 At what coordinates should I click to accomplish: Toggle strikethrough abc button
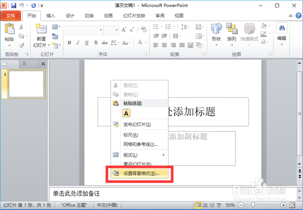pyautogui.click(x=105, y=43)
